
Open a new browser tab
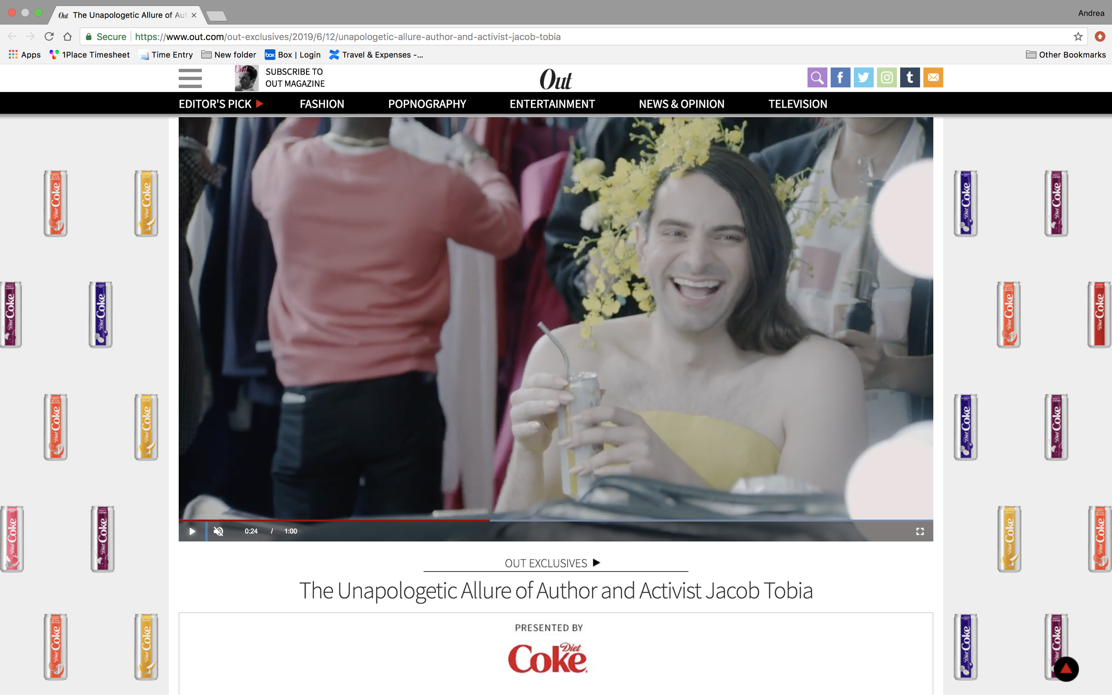click(x=217, y=16)
